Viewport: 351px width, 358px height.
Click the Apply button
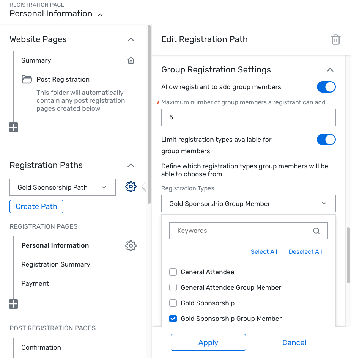(x=208, y=342)
